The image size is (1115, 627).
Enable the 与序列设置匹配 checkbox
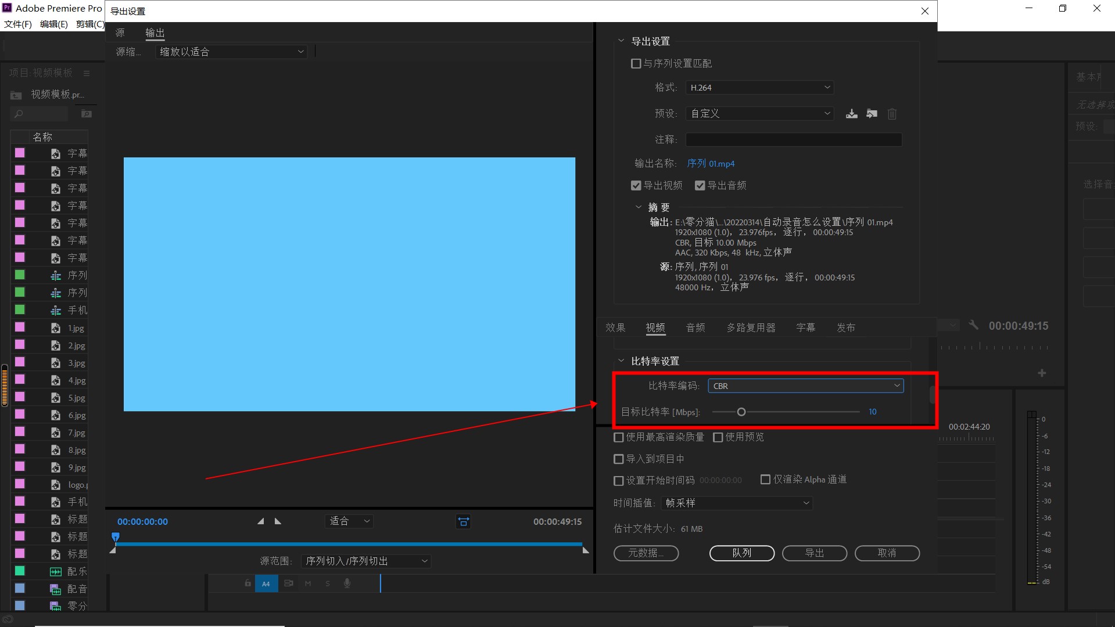click(636, 64)
